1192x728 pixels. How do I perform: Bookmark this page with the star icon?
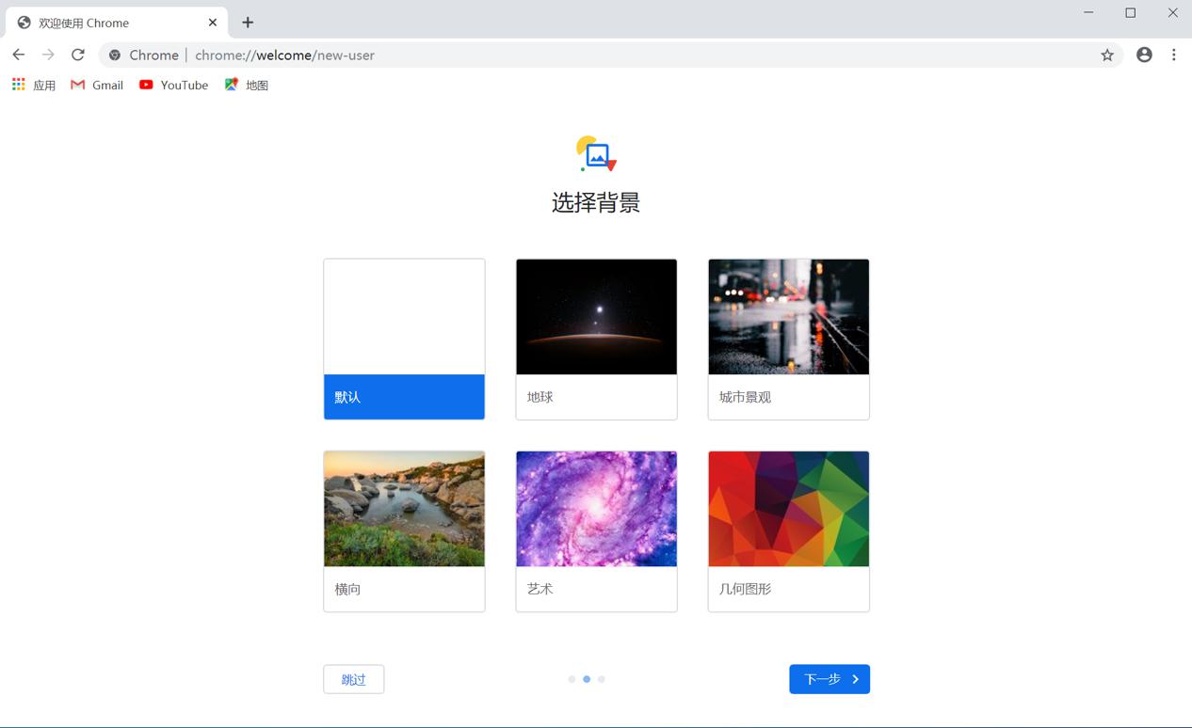click(x=1107, y=55)
